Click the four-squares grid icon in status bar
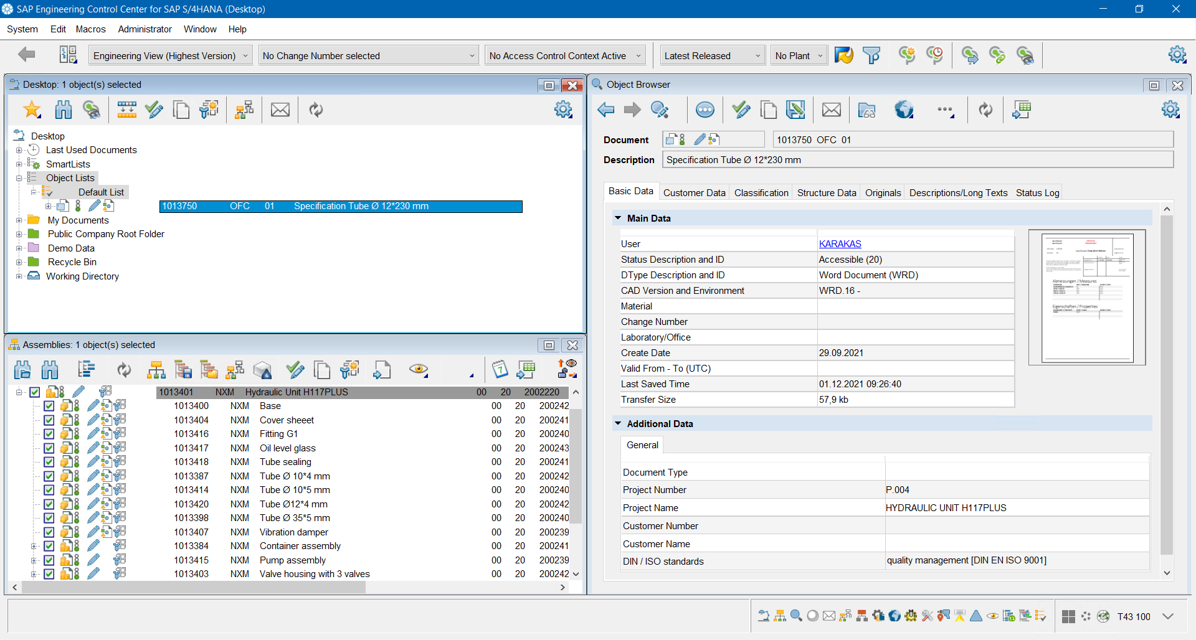Image resolution: width=1196 pixels, height=640 pixels. pos(1068,616)
